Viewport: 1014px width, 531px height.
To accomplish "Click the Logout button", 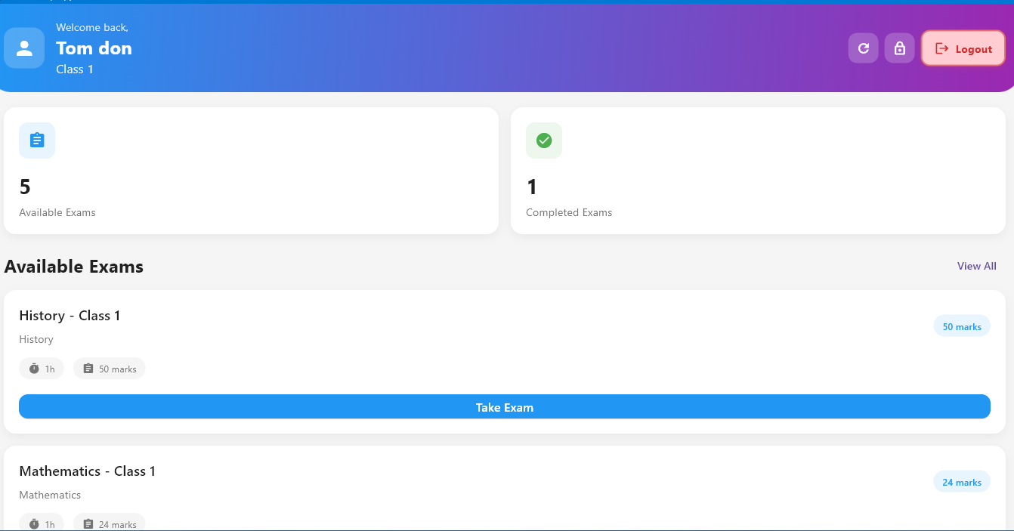I will coord(963,48).
